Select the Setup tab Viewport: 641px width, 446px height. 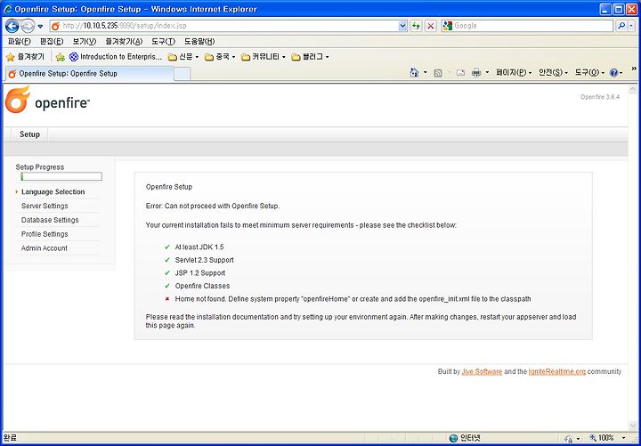(29, 134)
